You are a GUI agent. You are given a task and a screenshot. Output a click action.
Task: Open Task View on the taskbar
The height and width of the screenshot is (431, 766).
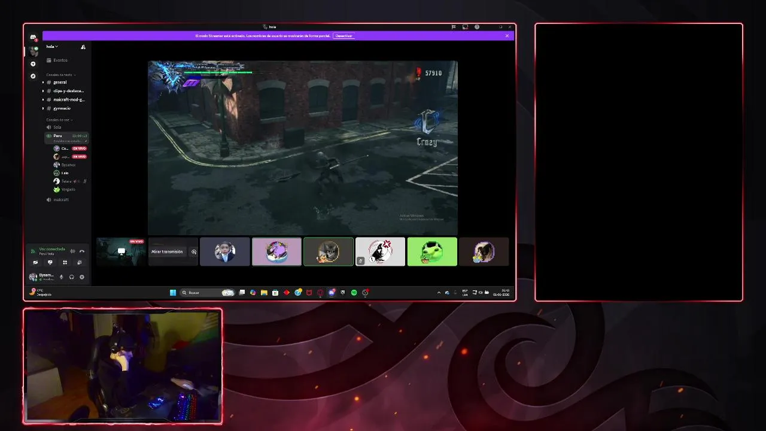242,293
